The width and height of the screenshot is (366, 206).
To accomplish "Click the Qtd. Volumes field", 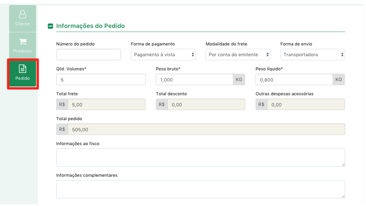I will tap(101, 79).
